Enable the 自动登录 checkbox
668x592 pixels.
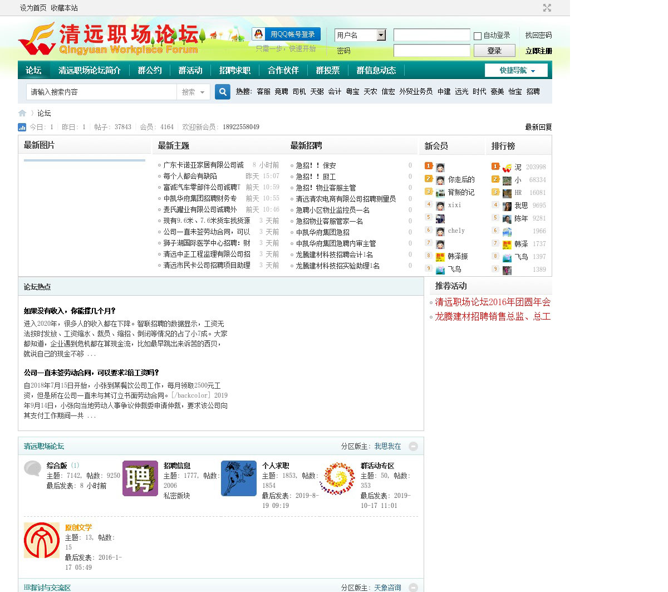(478, 36)
